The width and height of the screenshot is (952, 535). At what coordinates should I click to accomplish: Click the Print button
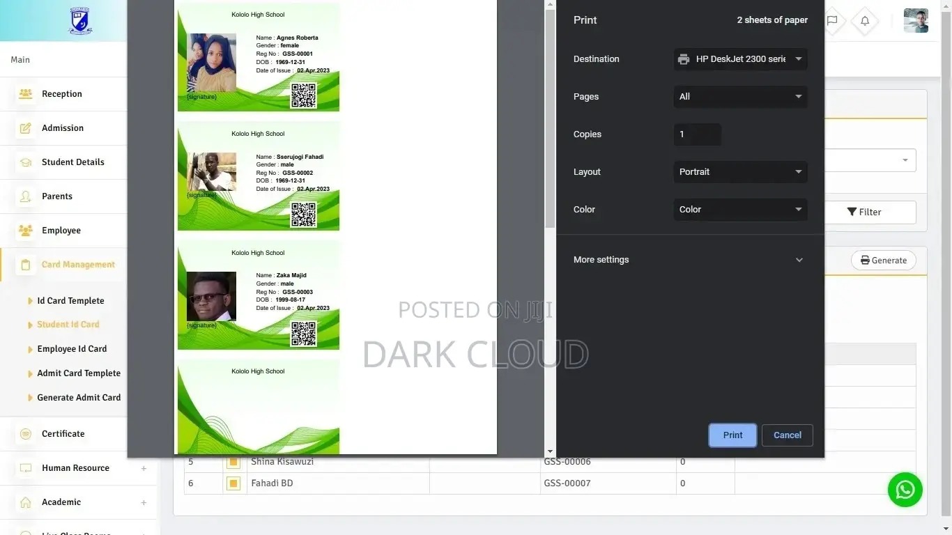[x=732, y=435]
